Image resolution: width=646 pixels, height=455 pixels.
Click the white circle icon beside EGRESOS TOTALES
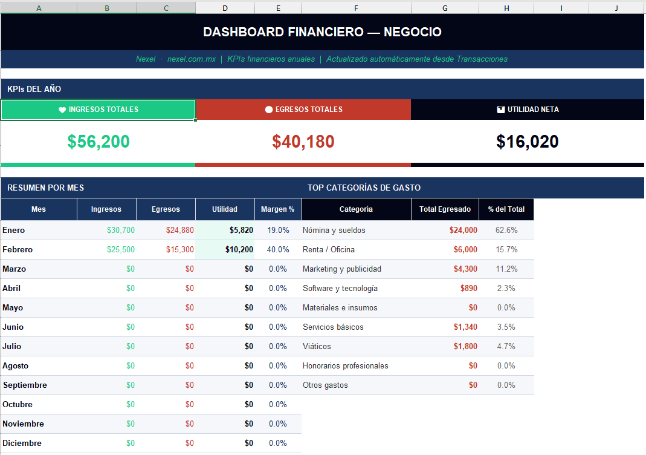[x=269, y=110]
